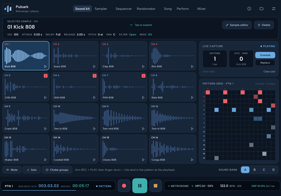Toggle Solo for the selected pad
This screenshot has height=196, width=281.
pos(31,170)
